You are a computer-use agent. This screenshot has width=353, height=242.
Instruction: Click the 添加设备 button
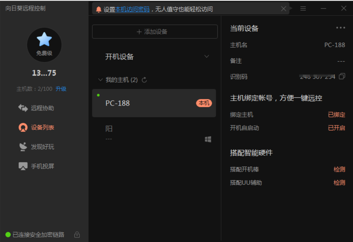pos(155,32)
